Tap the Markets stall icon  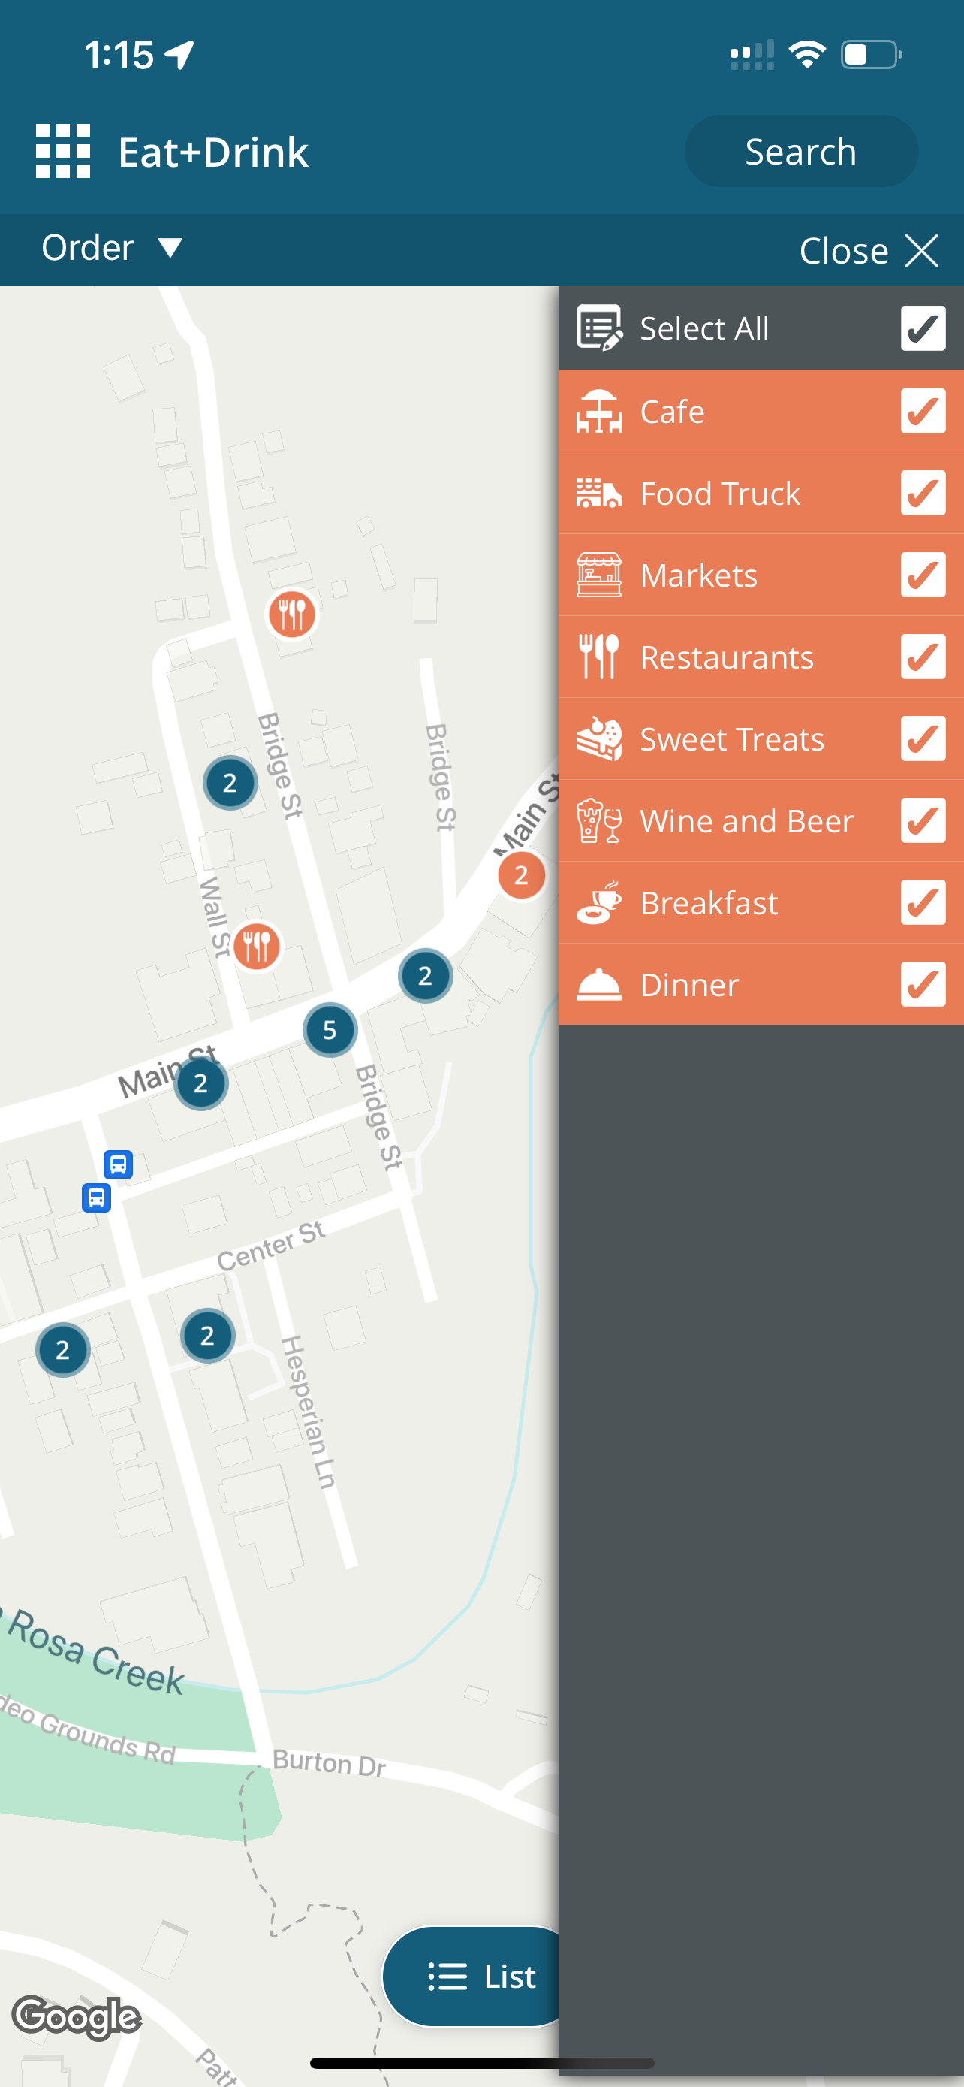(x=599, y=575)
